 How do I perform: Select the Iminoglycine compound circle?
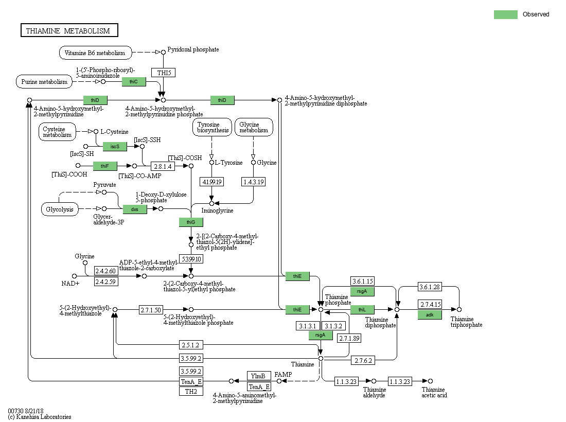click(x=212, y=204)
